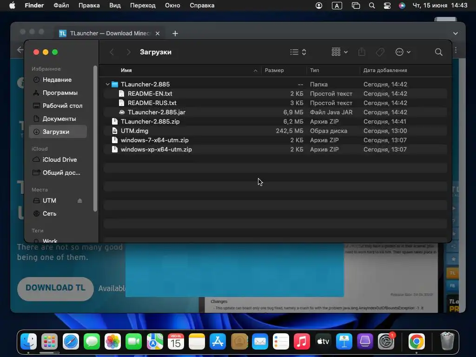Open the Вид menu
This screenshot has width=476, height=357.
pyautogui.click(x=115, y=6)
